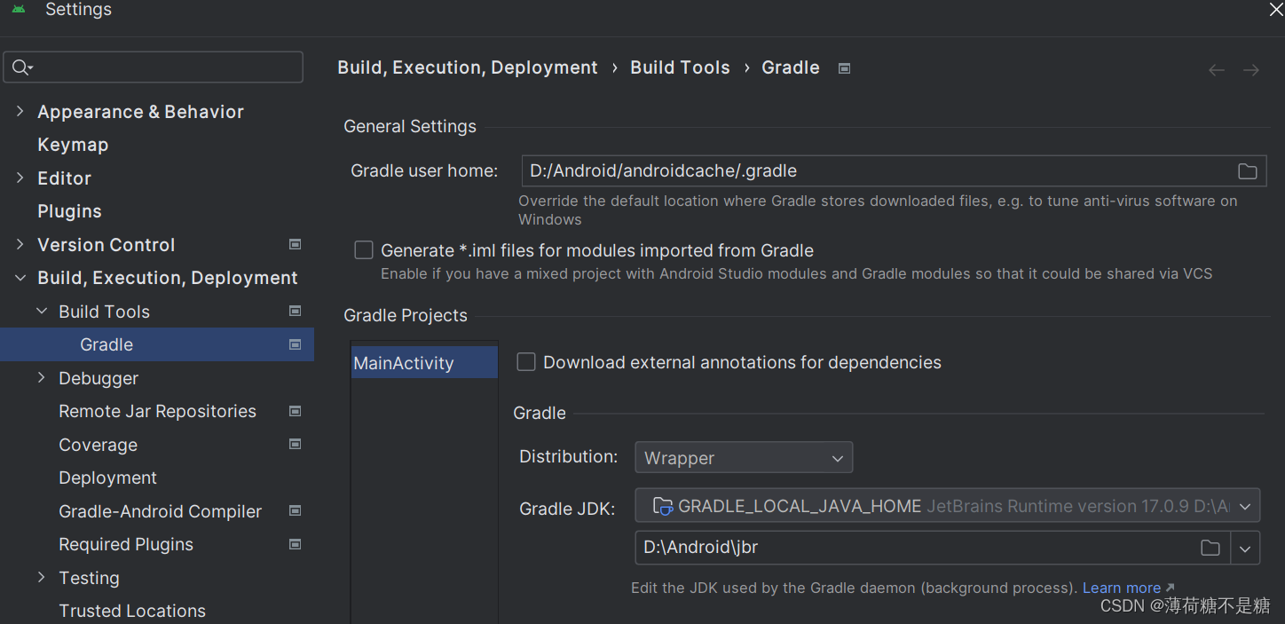Open the Keymap settings page

pos(73,145)
